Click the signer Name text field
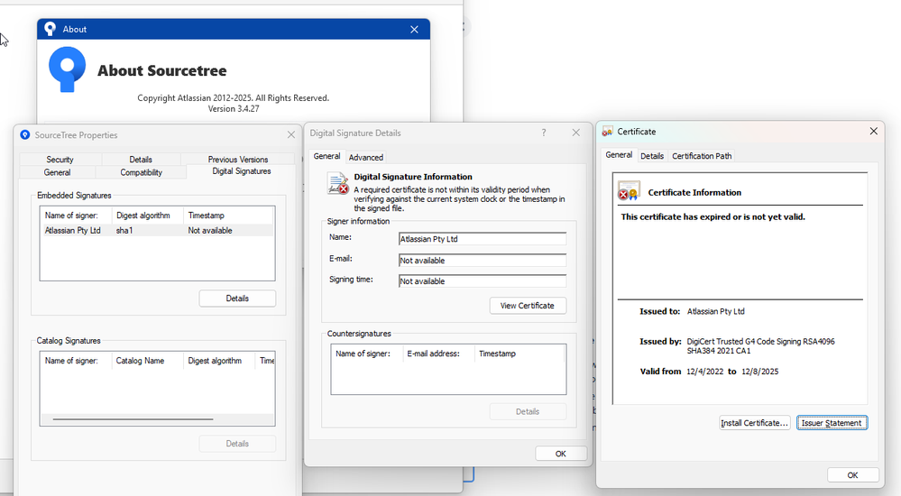Screen dimensions: 901x496 click(483, 239)
